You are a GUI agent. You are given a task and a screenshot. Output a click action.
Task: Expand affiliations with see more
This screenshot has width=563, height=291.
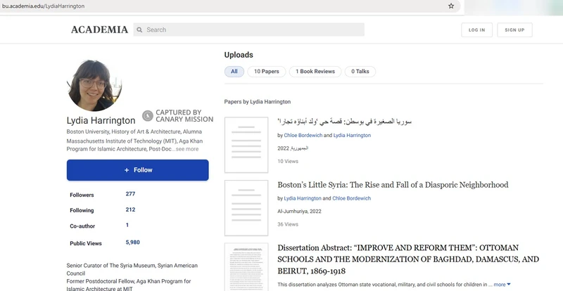coord(187,149)
